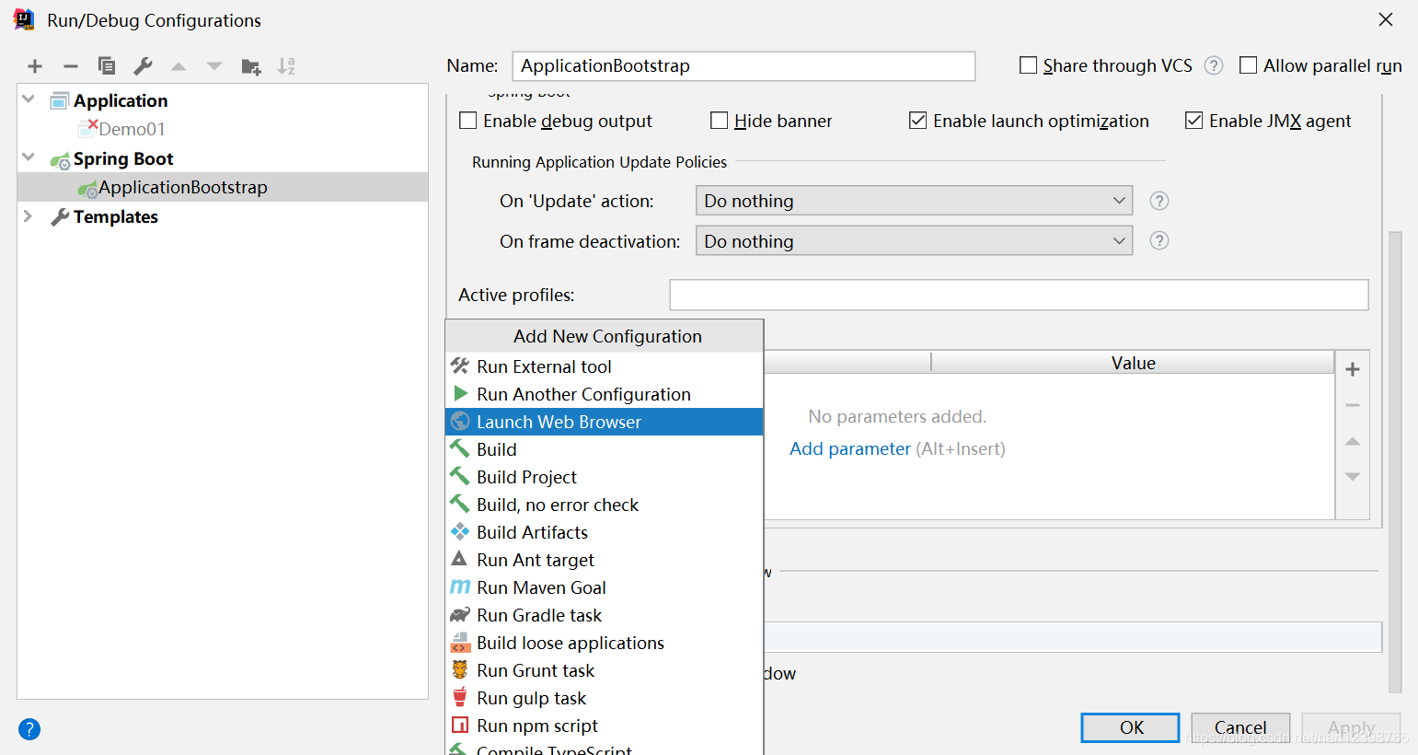Click the Run Another Configuration green arrow icon
Viewport: 1418px width, 755px height.
(460, 393)
